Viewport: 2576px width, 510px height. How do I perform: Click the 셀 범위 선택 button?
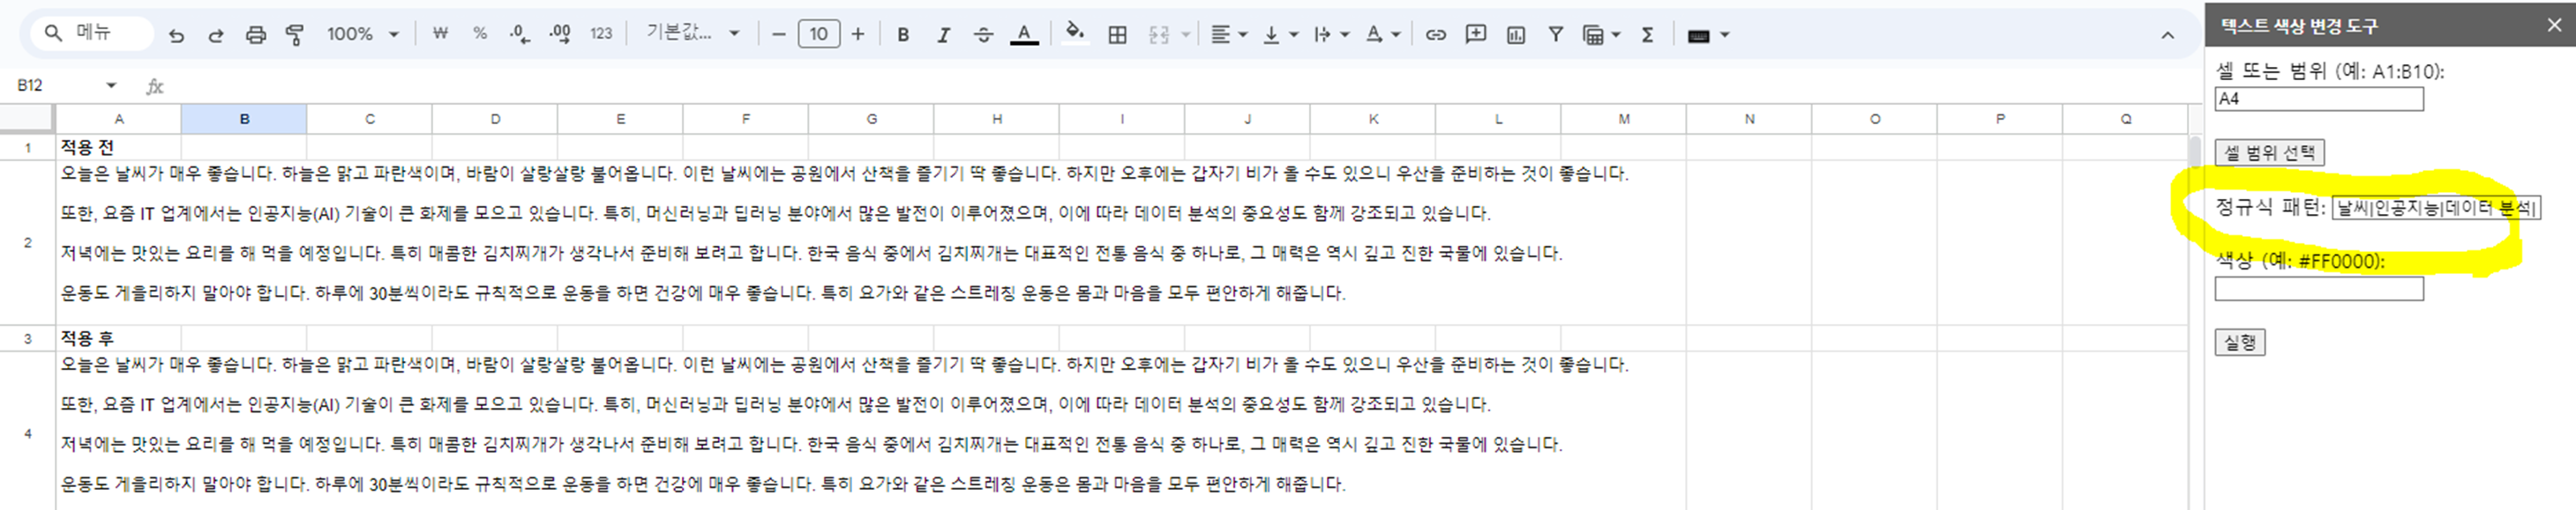pyautogui.click(x=2268, y=152)
